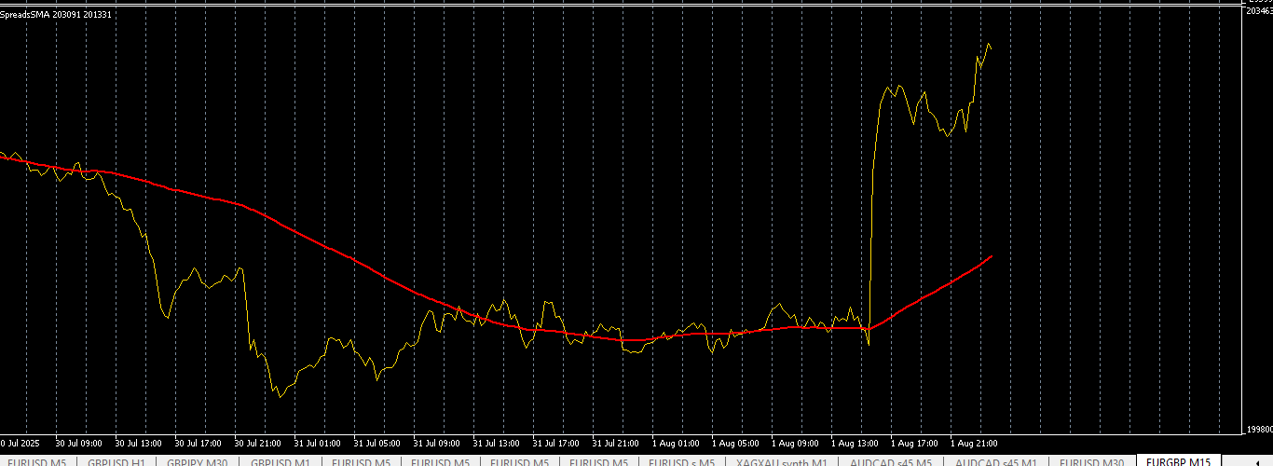
Task: Open the EURUSD.s M5 chart tab
Action: 683,462
